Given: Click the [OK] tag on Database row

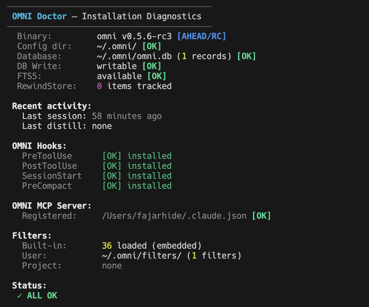Looking at the screenshot, I should click(x=246, y=56).
